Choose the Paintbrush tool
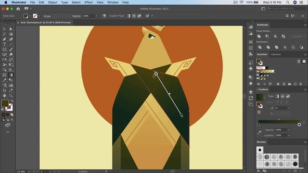Screen dimensions: 308x173 11,49
